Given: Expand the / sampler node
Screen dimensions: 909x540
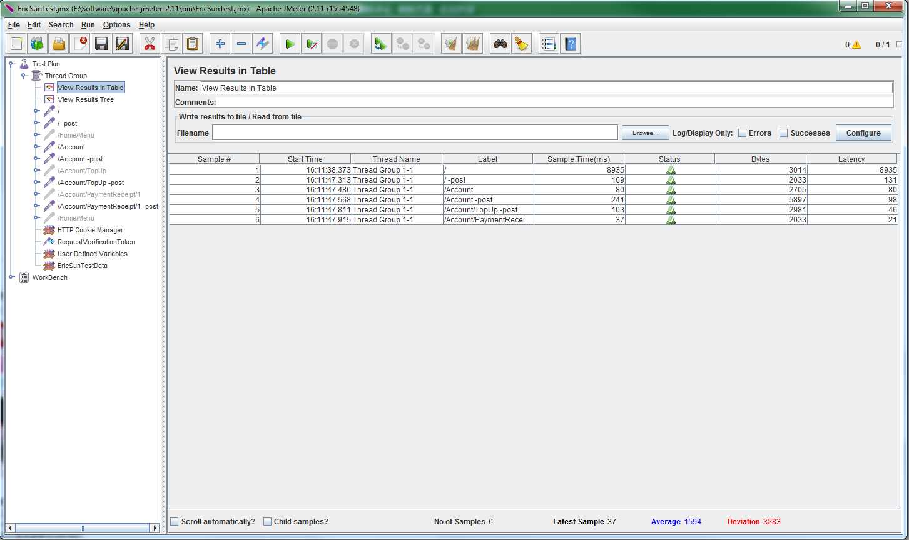Looking at the screenshot, I should tap(36, 111).
